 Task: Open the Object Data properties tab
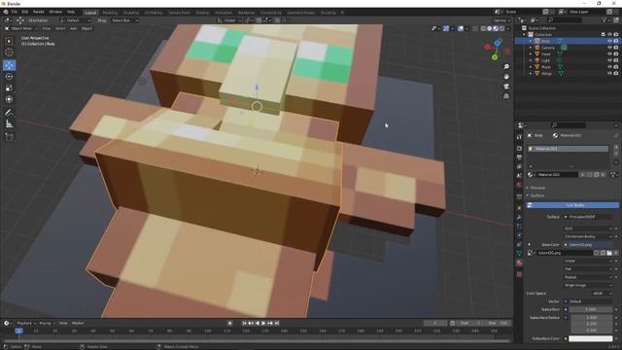(x=519, y=253)
